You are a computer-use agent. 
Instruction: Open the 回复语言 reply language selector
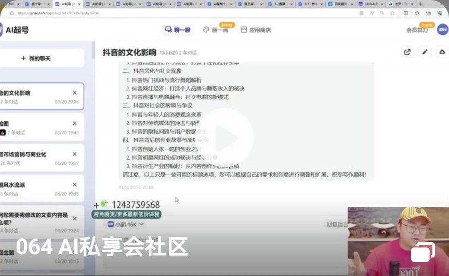click(336, 225)
